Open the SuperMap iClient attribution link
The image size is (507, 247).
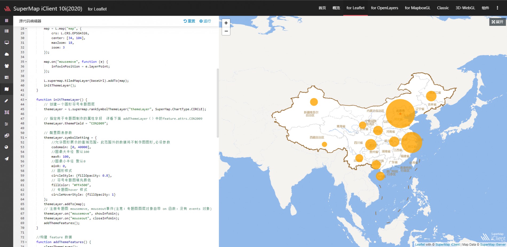coord(447,245)
